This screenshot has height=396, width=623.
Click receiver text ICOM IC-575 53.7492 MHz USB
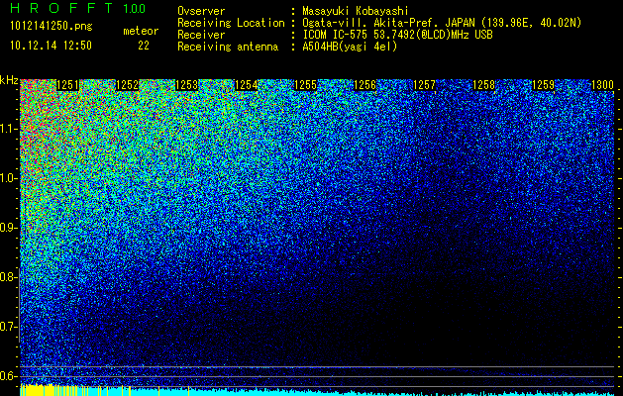click(x=397, y=35)
